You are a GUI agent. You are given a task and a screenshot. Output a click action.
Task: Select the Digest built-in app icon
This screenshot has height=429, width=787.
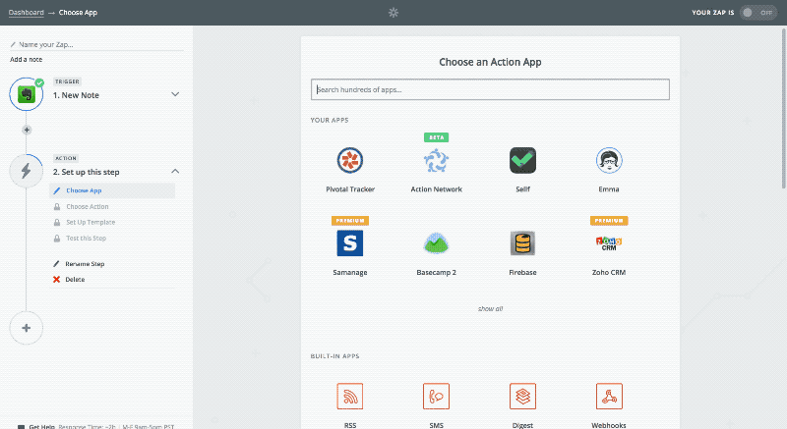(x=522, y=396)
